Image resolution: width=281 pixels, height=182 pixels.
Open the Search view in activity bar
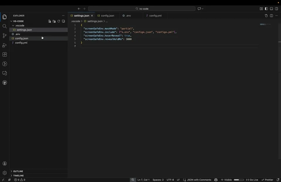click(x=4, y=26)
